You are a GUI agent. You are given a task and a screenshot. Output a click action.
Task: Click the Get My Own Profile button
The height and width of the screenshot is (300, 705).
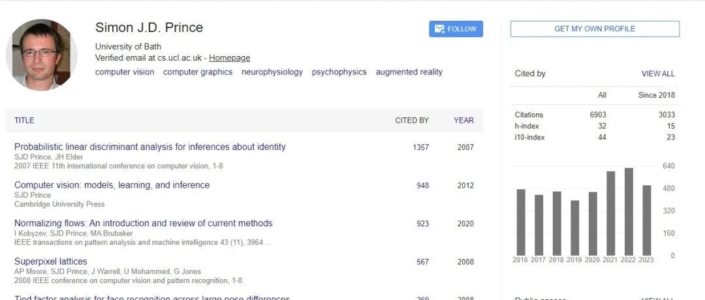(595, 29)
